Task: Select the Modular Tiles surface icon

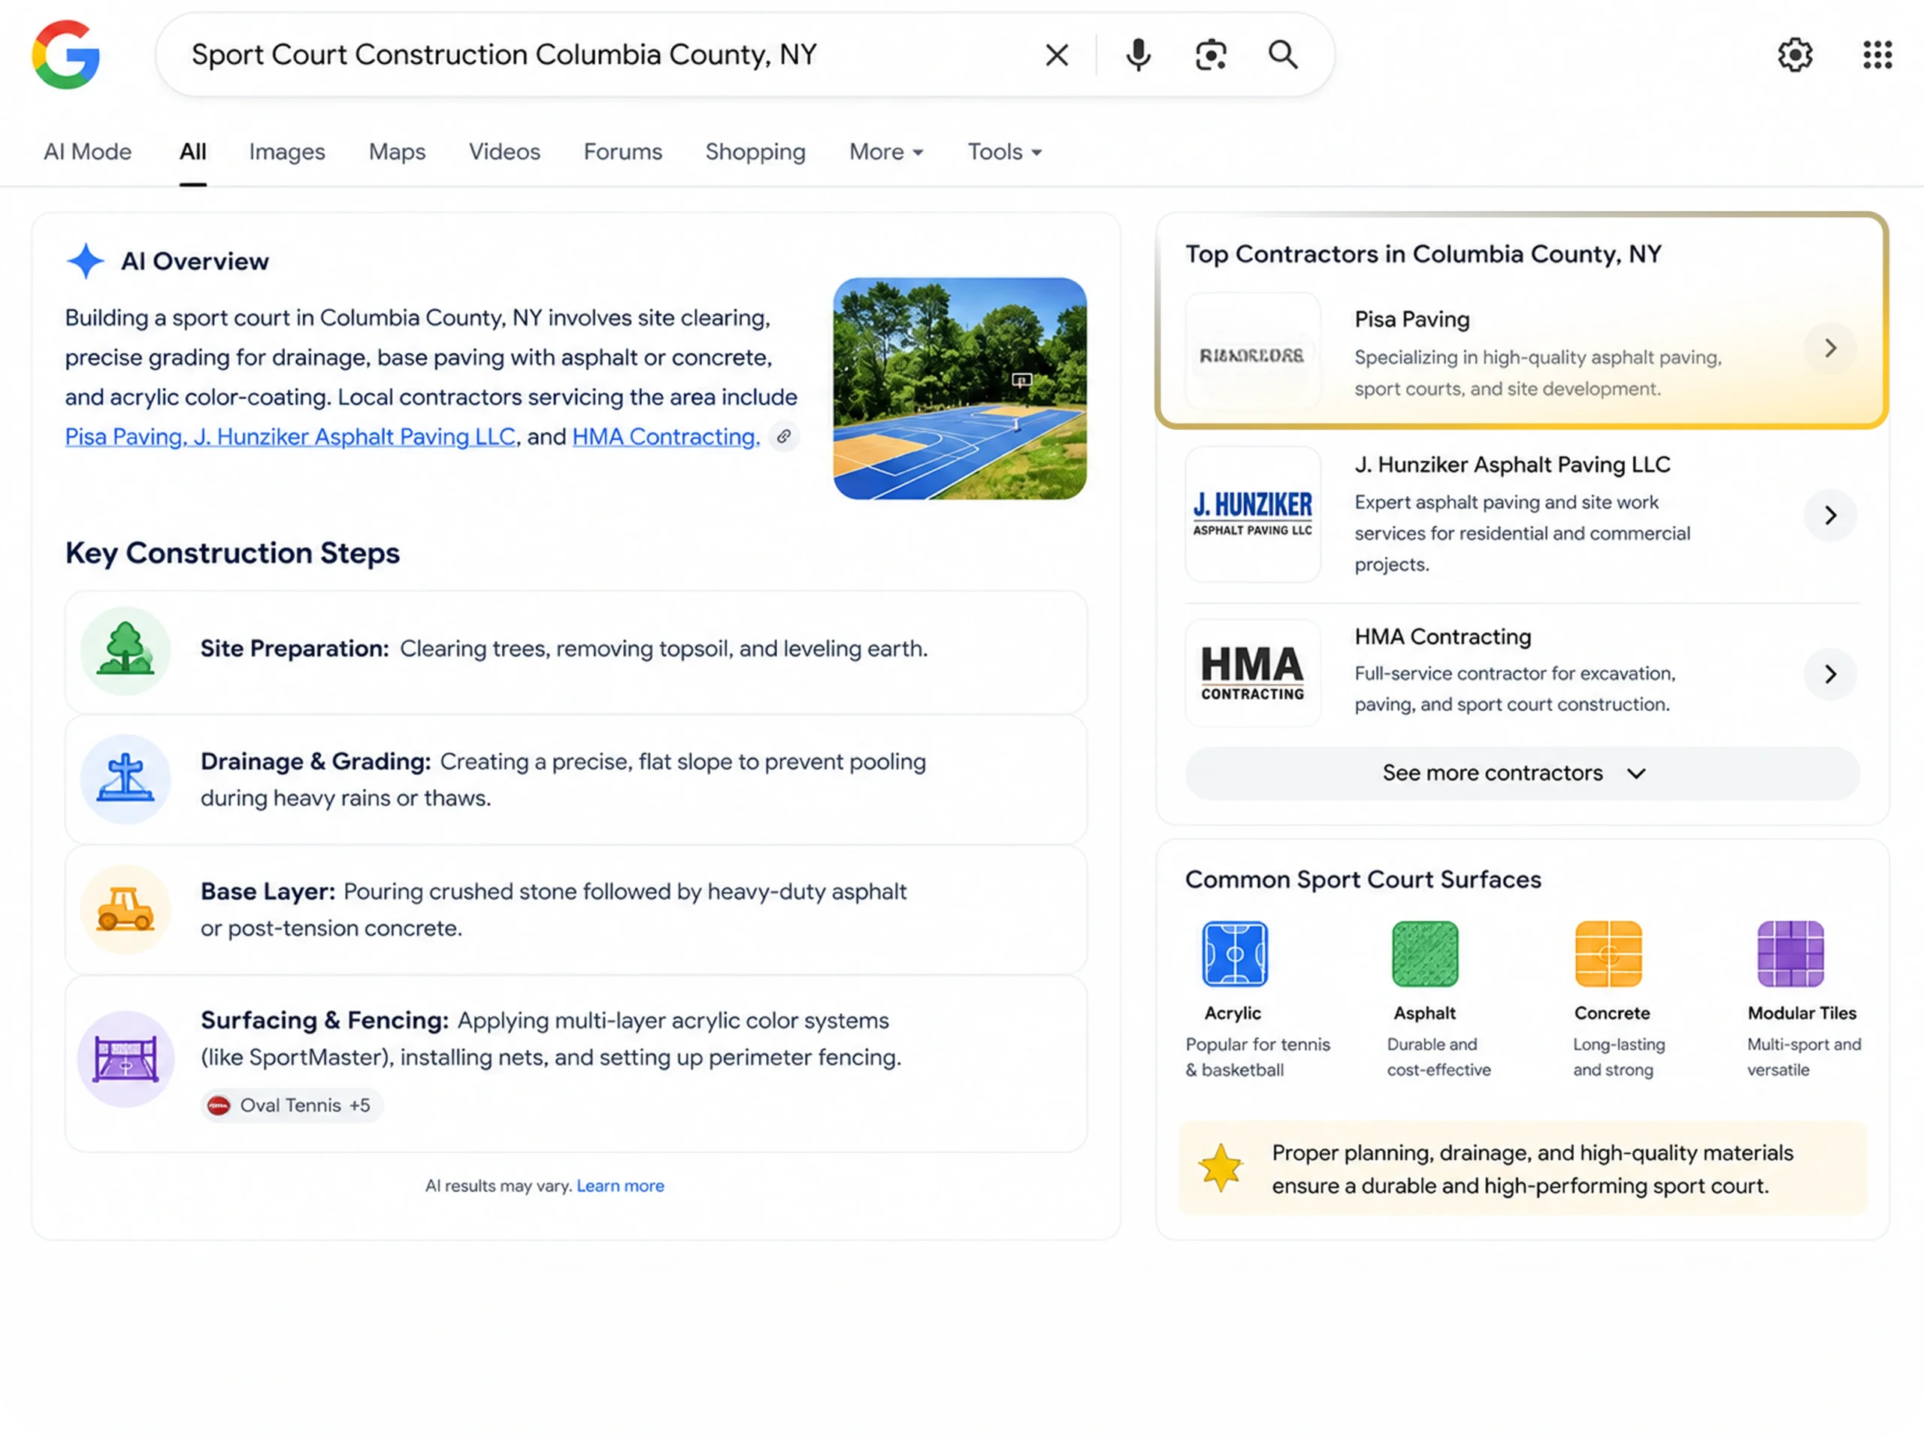Action: [1790, 953]
